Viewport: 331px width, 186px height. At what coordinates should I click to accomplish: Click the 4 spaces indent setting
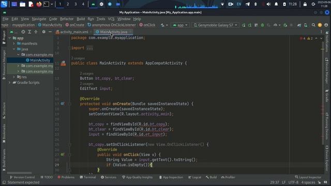[x=308, y=182]
